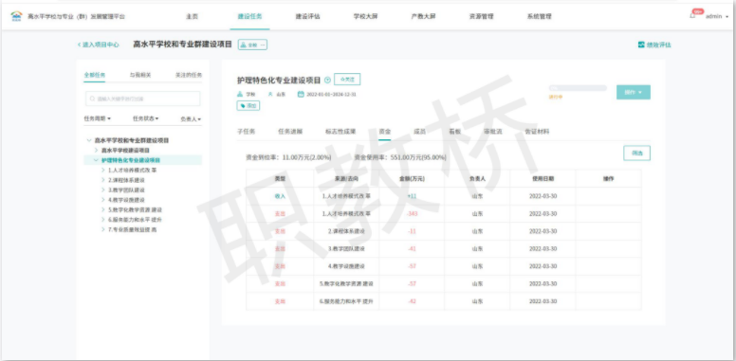
Task: Open 建设任务 in top navigation
Action: tap(249, 16)
